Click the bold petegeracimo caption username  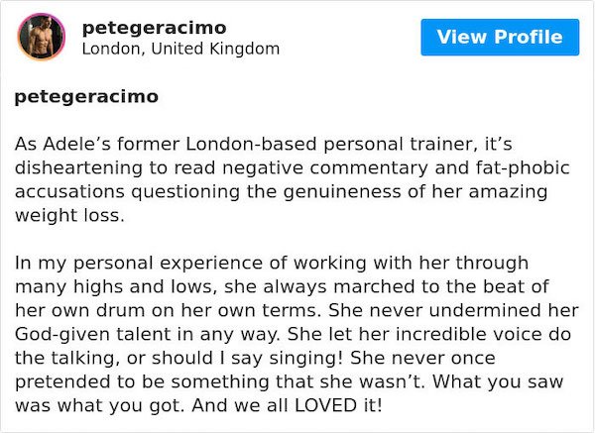(86, 97)
